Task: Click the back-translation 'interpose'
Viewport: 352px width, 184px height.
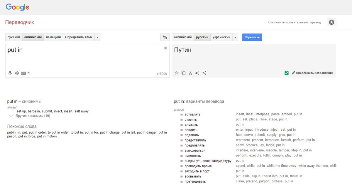Action: [262, 114]
